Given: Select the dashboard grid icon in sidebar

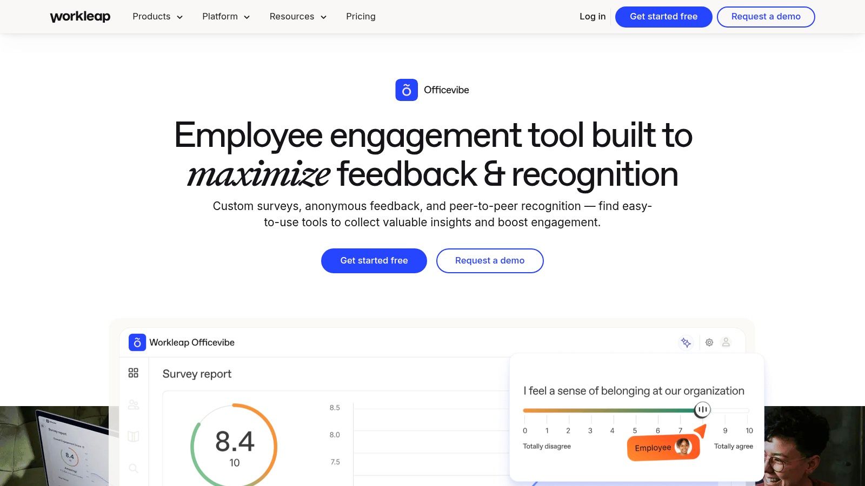Looking at the screenshot, I should [134, 373].
